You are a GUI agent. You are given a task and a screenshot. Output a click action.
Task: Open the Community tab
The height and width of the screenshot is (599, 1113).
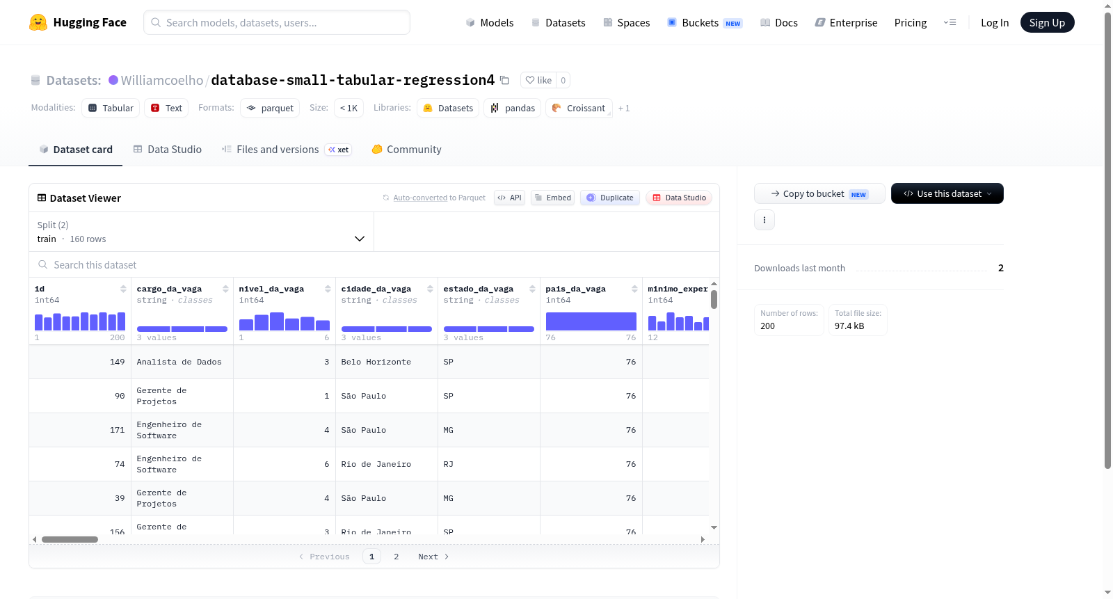tap(407, 150)
